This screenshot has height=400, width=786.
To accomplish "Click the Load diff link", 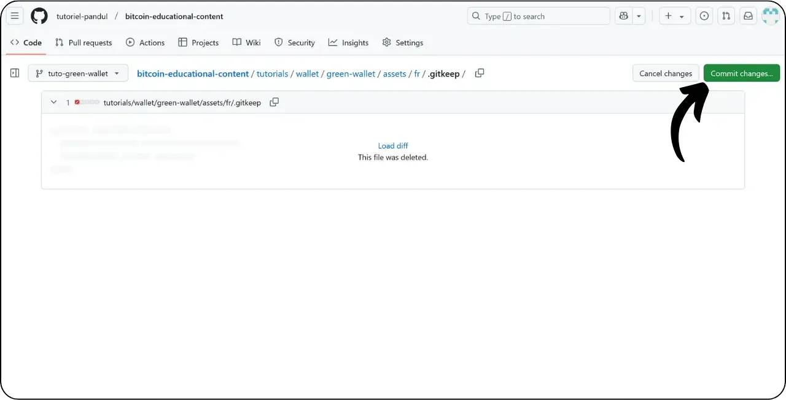I will tap(392, 145).
